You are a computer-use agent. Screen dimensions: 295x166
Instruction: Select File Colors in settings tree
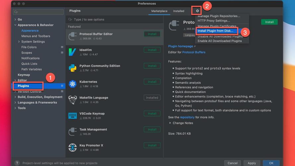coord(29,47)
